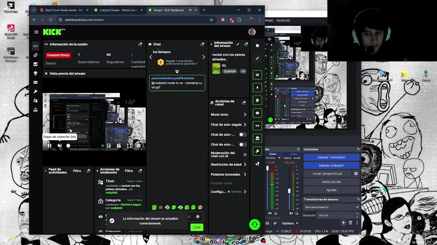Pop out the Chat panel
Screen dimensions: 437x245
pos(202,44)
